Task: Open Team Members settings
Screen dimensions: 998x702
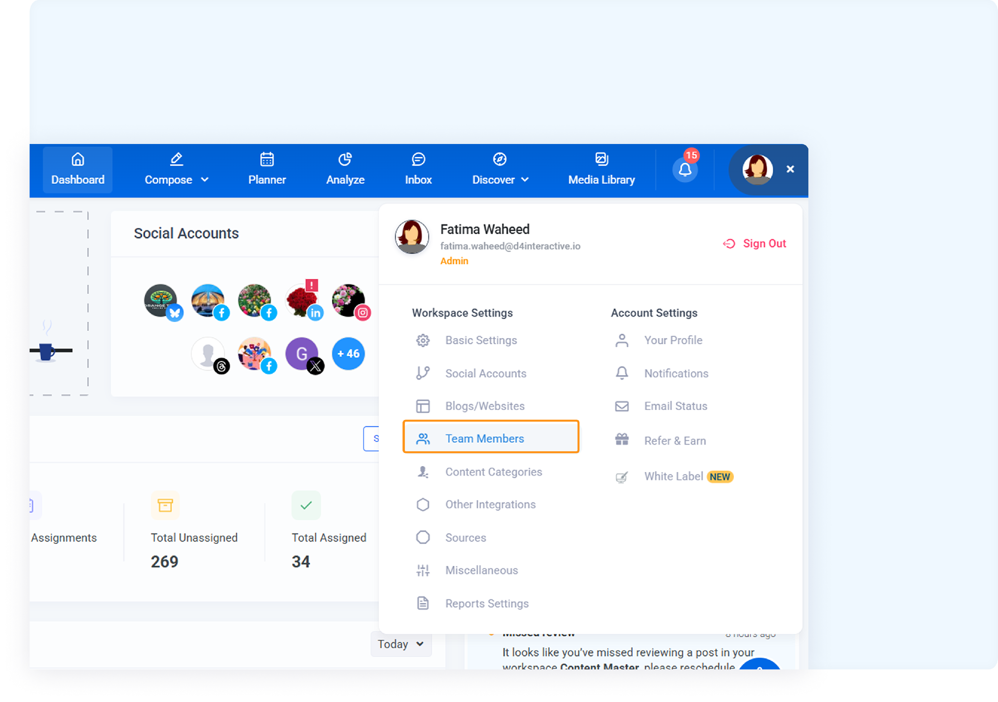Action: point(491,437)
